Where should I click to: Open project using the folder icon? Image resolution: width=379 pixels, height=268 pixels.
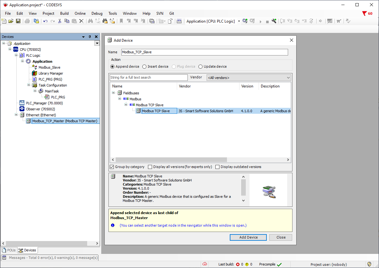coord(11,21)
